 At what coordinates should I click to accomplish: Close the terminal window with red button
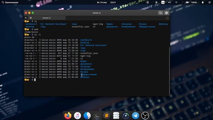(x=26, y=13)
